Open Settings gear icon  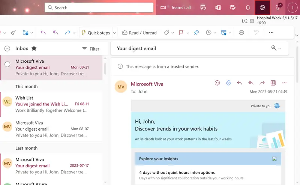263,8
